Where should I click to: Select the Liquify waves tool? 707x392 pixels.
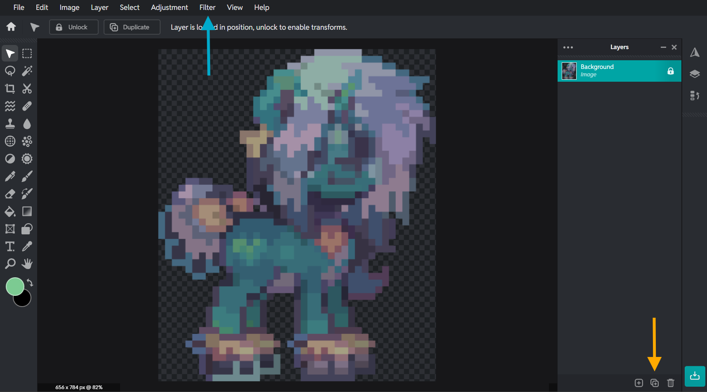(10, 106)
